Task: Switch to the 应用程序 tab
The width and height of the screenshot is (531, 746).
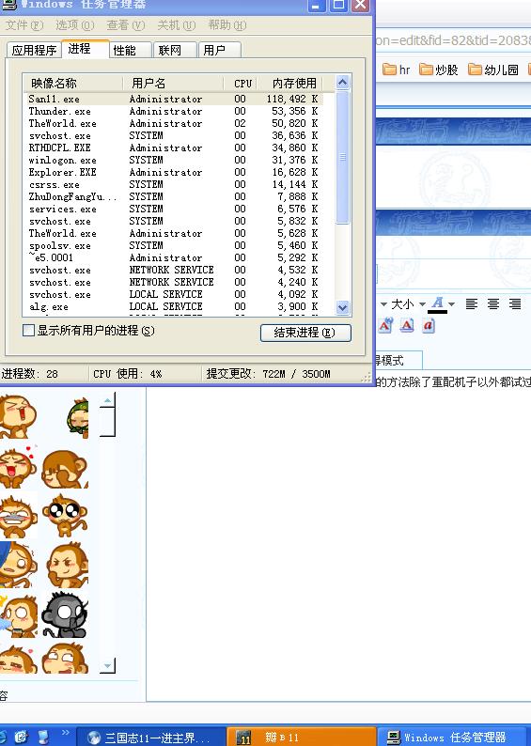Action: pos(34,50)
